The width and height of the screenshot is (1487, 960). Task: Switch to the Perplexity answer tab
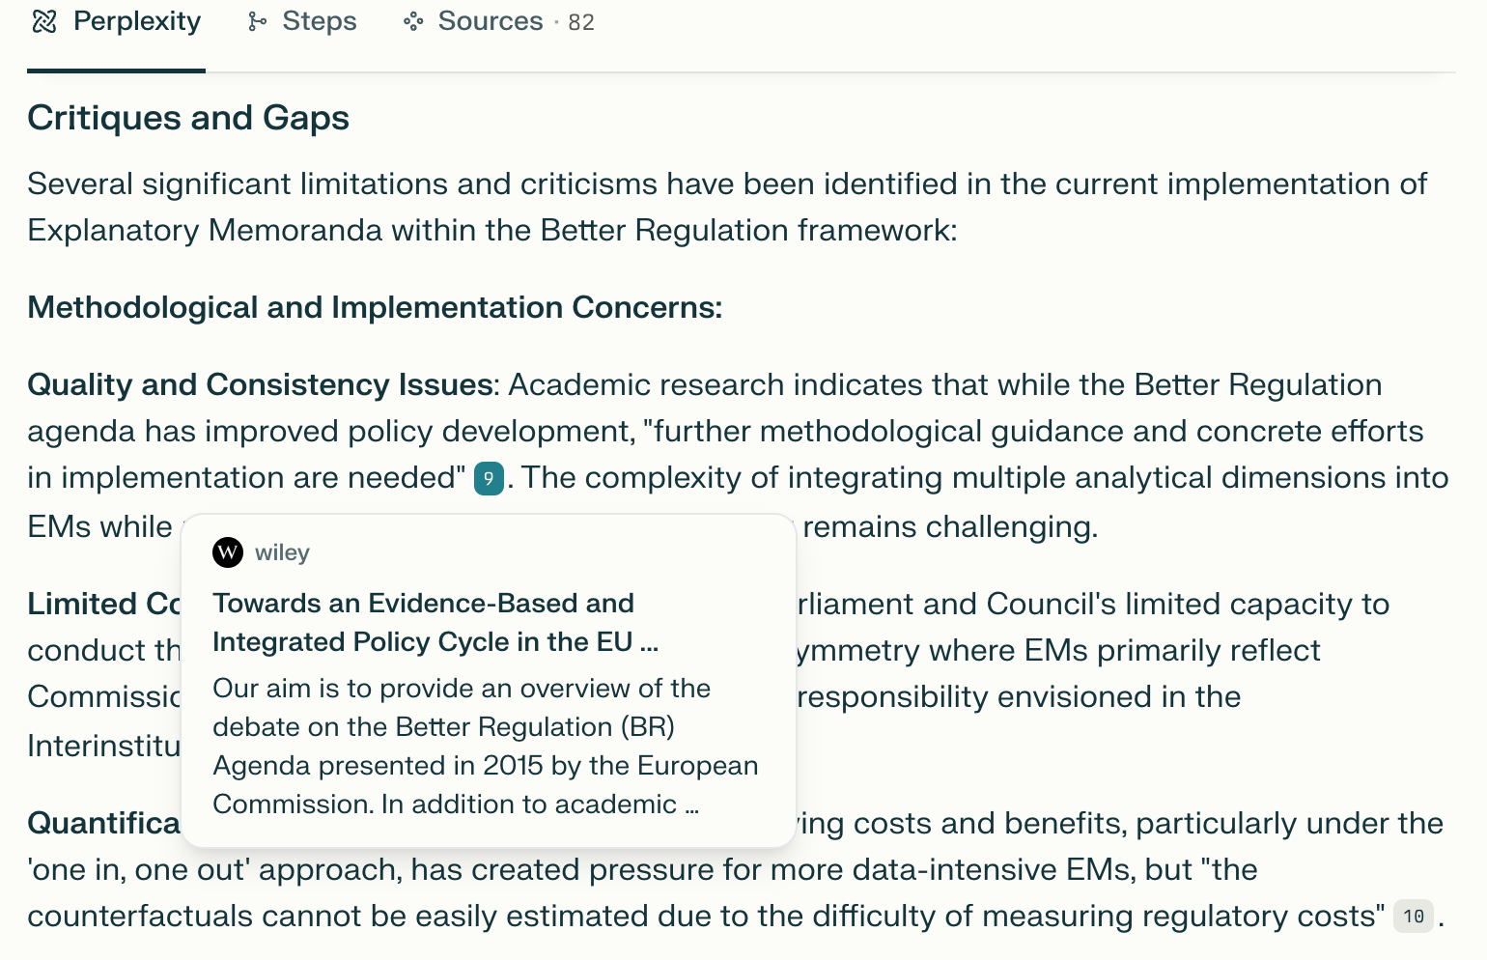[x=116, y=22]
